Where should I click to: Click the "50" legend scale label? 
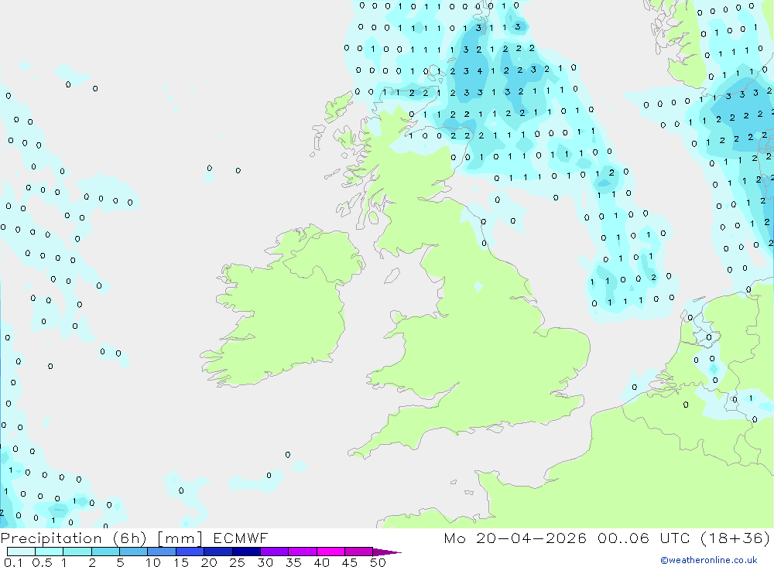click(378, 562)
